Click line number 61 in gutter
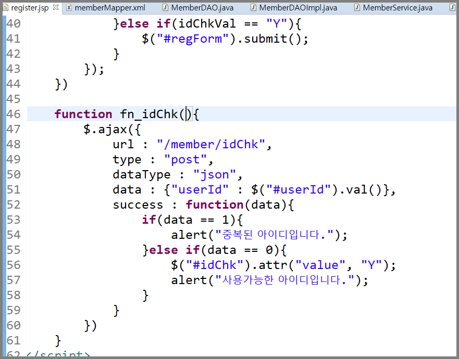 tap(14, 341)
